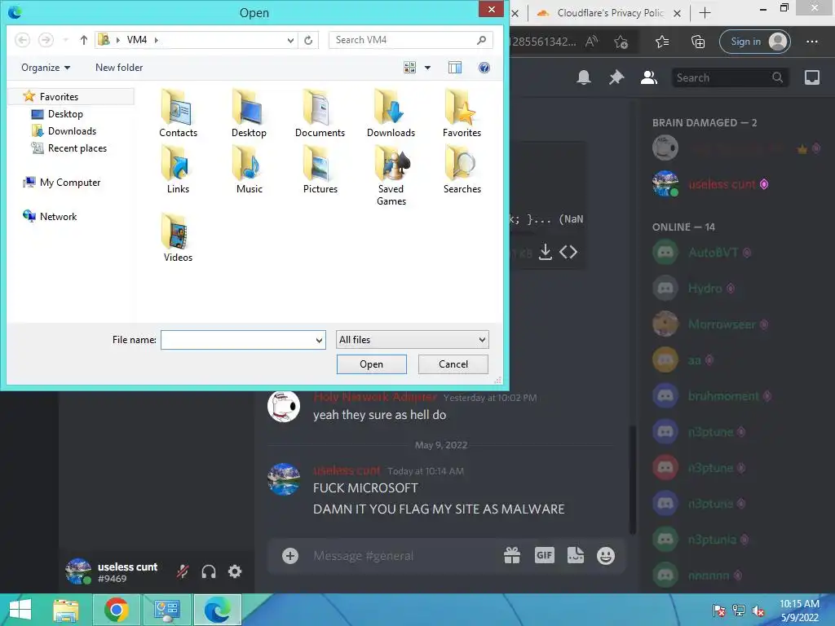Open Edge settings and more menu
Screen dimensions: 835x626
pyautogui.click(x=812, y=42)
